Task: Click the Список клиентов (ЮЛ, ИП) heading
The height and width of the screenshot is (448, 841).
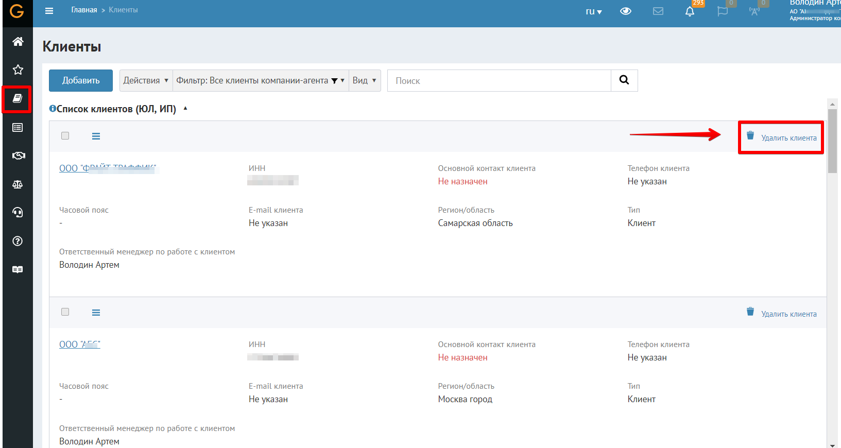Action: point(116,109)
